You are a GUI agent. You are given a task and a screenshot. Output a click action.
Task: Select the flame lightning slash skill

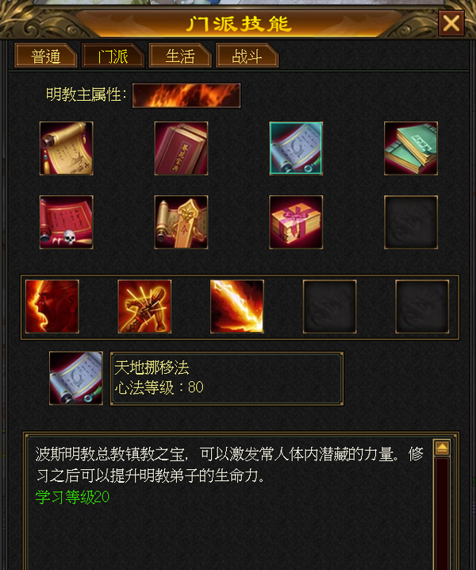pyautogui.click(x=237, y=306)
